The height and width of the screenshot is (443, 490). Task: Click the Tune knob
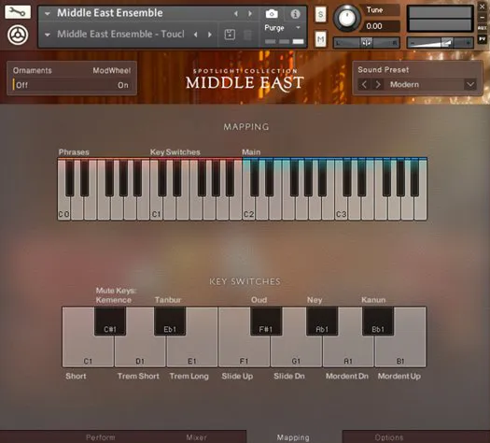pos(346,18)
